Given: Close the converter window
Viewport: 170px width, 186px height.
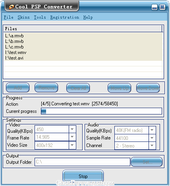Looking at the screenshot, I should (x=162, y=7).
